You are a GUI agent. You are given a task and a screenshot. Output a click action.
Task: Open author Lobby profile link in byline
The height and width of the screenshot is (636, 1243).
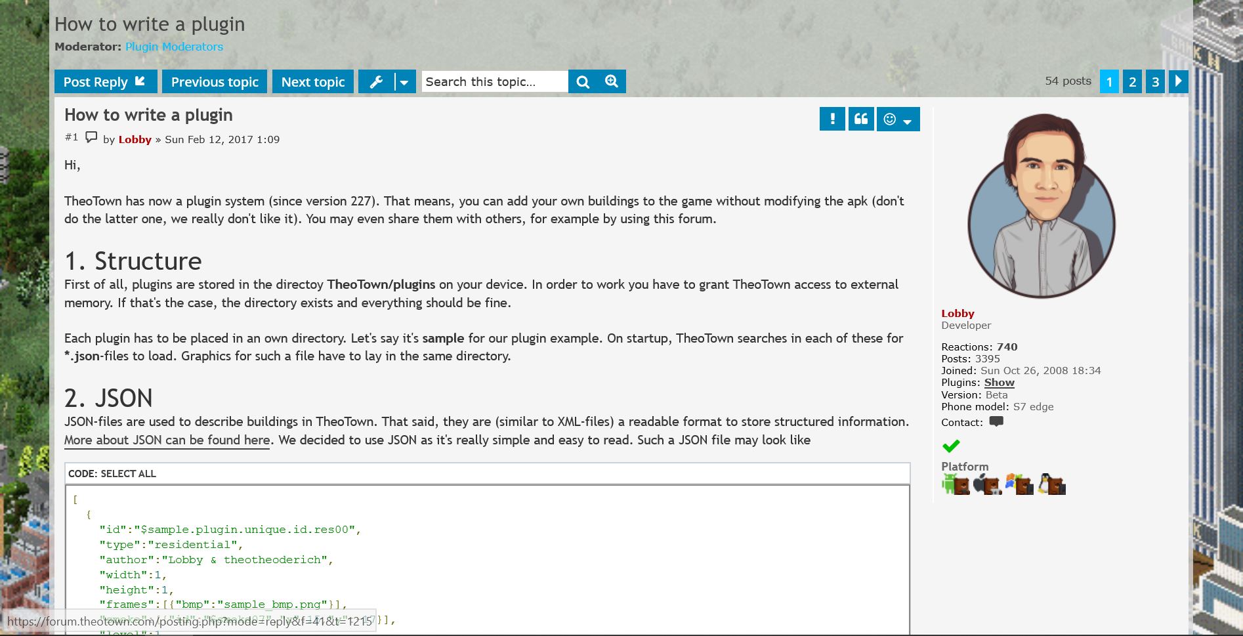135,139
